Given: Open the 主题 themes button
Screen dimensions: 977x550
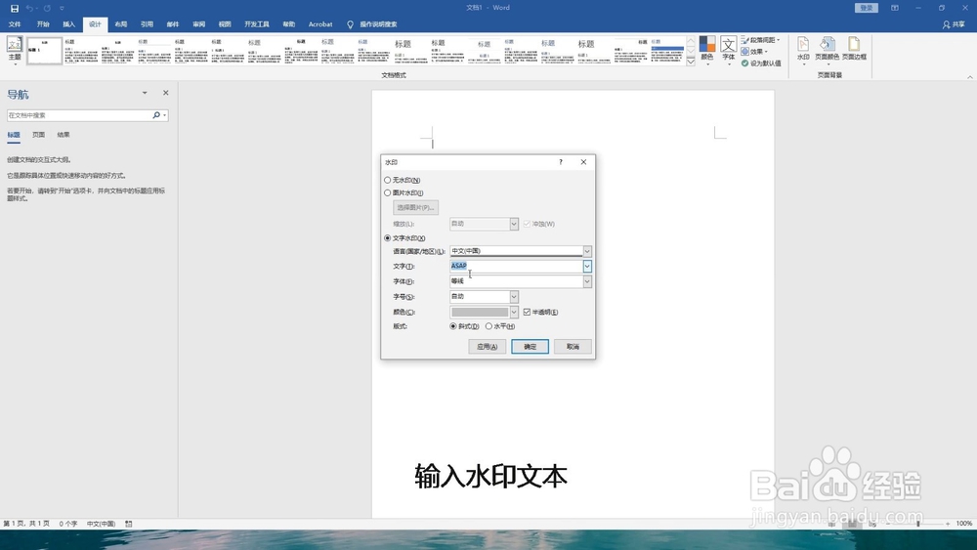Looking at the screenshot, I should click(15, 51).
